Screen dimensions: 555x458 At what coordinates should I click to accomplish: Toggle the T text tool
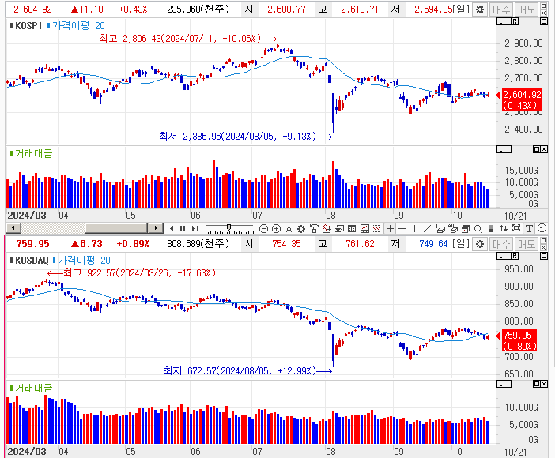(x=529, y=228)
